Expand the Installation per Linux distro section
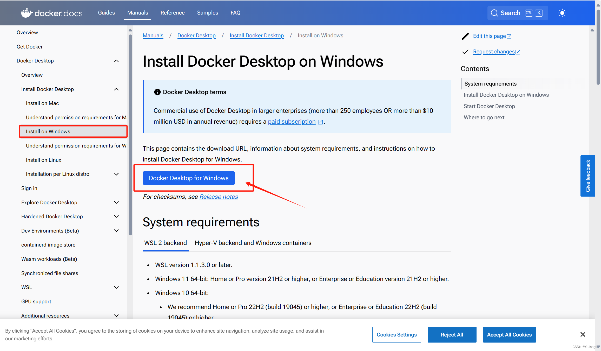The image size is (601, 351). [x=116, y=174]
